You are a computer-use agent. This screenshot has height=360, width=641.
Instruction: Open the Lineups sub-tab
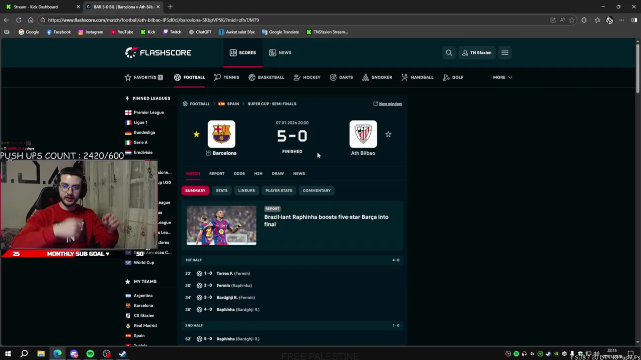pyautogui.click(x=246, y=190)
